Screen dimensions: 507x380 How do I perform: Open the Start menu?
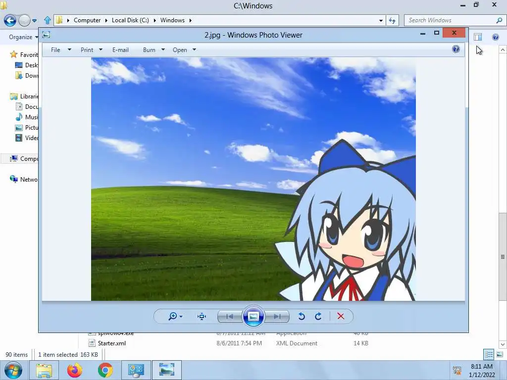click(13, 370)
